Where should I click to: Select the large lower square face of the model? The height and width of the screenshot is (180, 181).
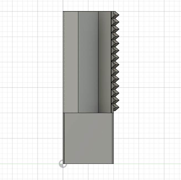tap(88, 138)
